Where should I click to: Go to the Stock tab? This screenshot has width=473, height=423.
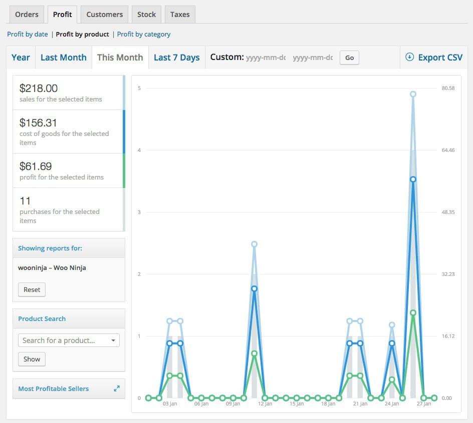(x=147, y=14)
